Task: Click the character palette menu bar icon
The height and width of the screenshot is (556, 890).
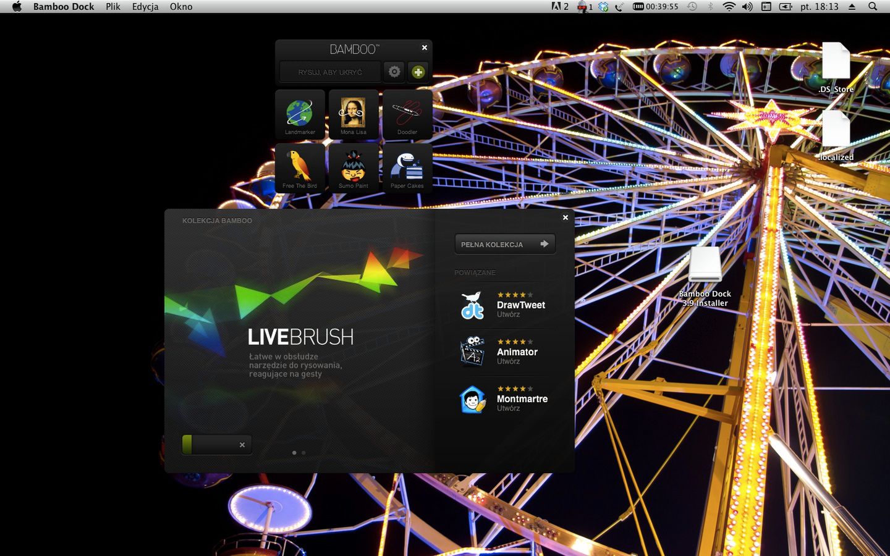Action: [766, 7]
